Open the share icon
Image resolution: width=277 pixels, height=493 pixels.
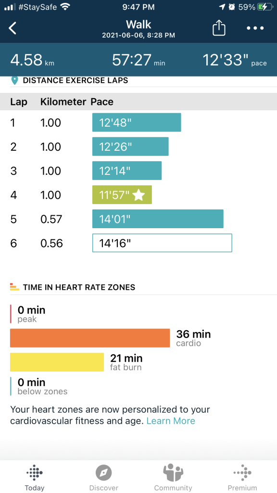(219, 27)
